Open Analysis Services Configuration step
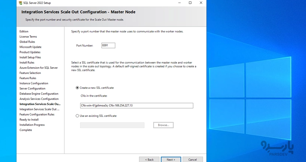The height and width of the screenshot is (162, 306). click(39, 99)
